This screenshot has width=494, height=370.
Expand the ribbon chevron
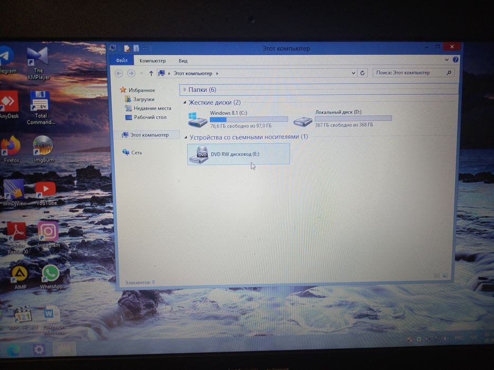click(x=446, y=59)
